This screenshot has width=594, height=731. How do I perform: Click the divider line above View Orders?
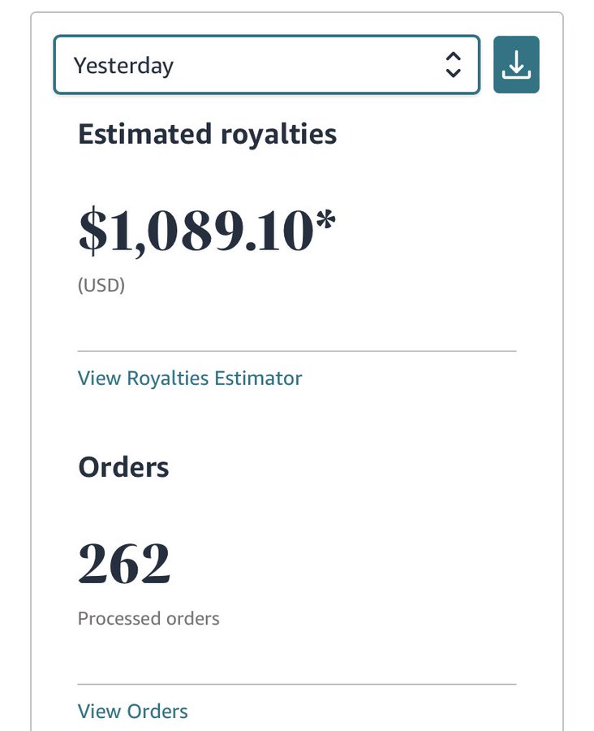coord(297,685)
